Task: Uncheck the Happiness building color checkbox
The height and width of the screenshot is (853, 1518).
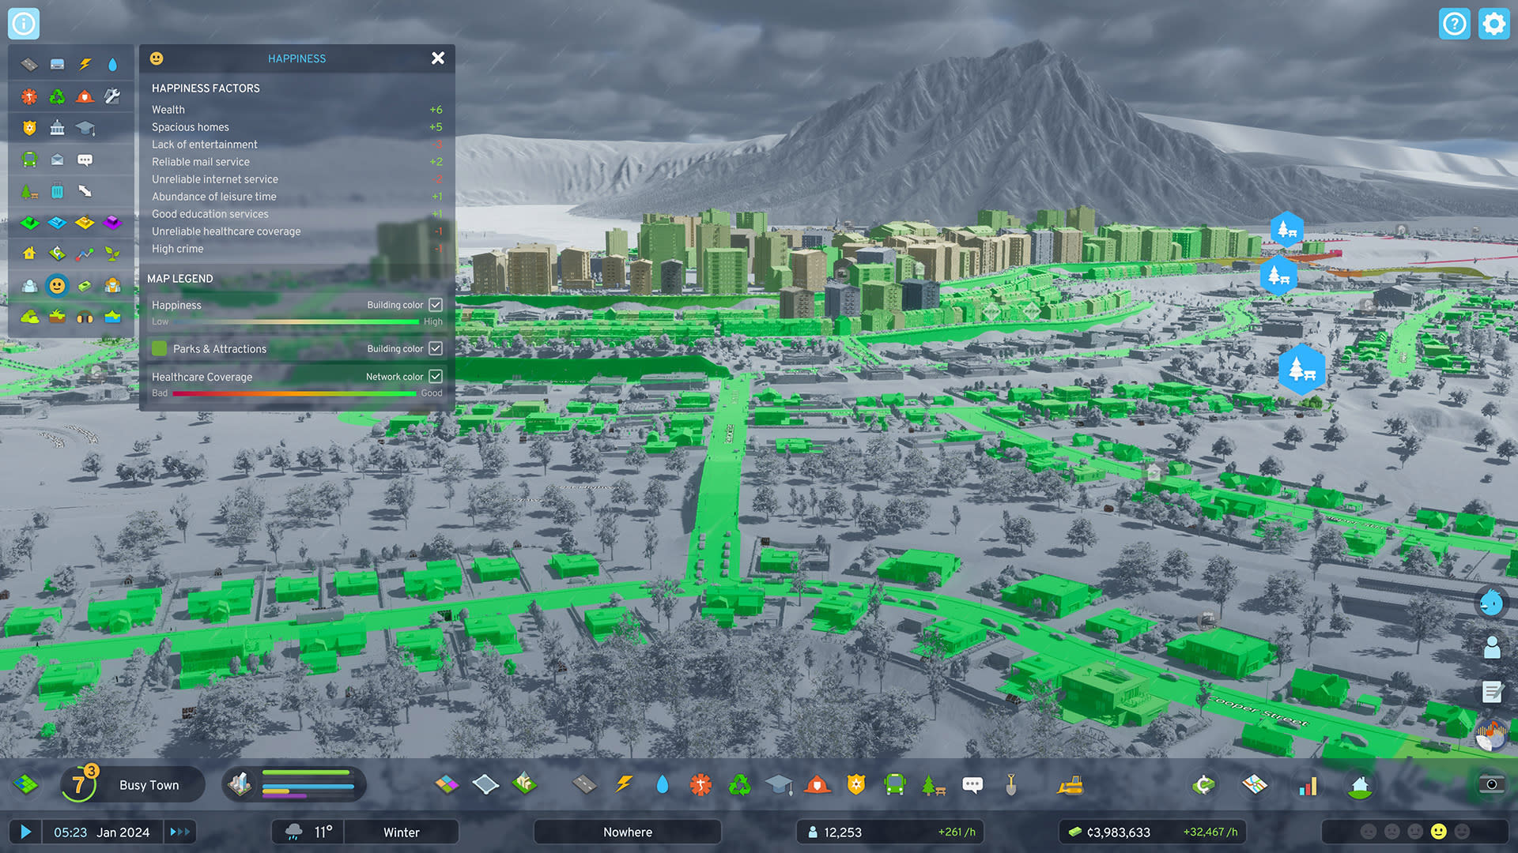Action: (436, 304)
